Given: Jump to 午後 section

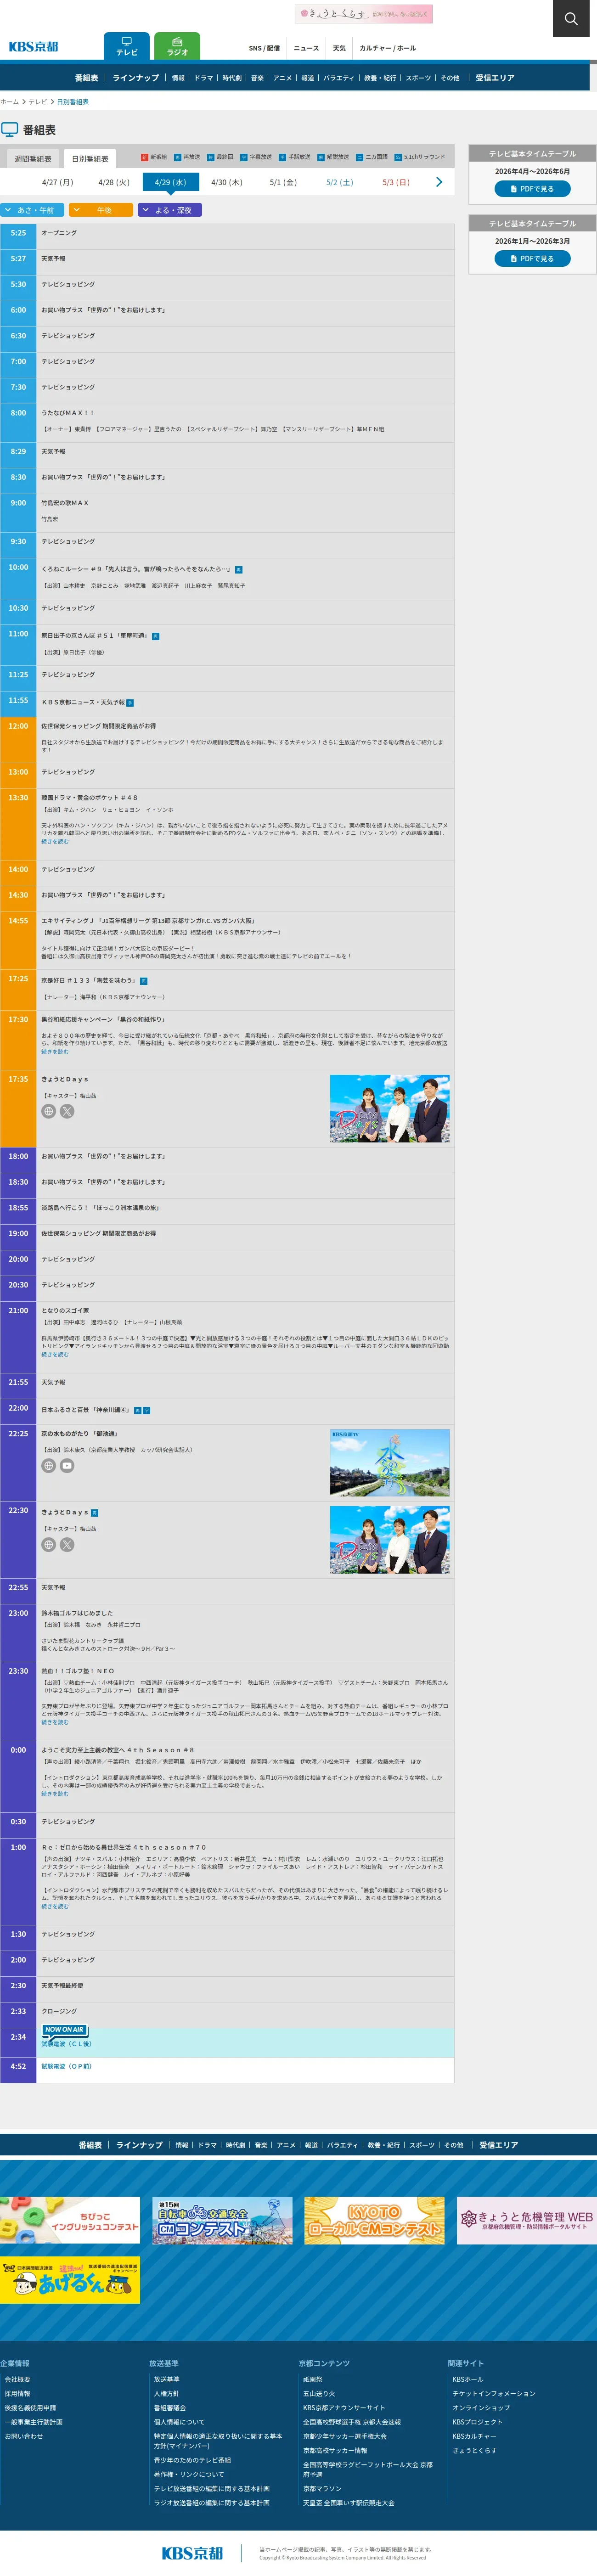Looking at the screenshot, I should point(101,210).
